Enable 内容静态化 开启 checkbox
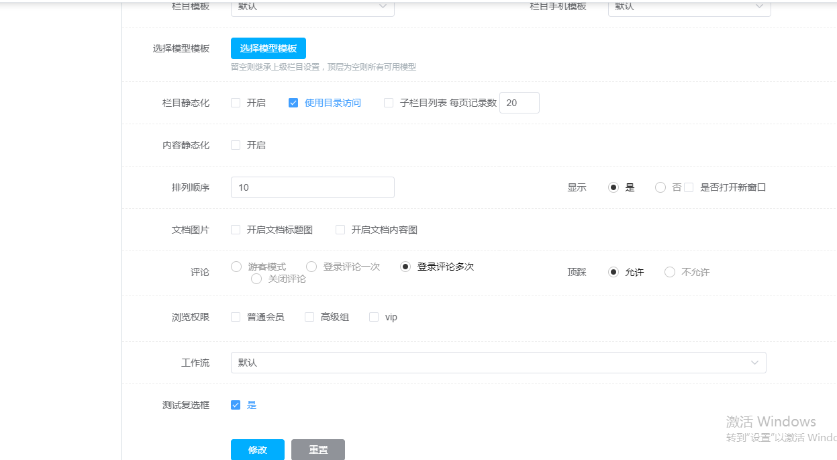 click(x=236, y=145)
